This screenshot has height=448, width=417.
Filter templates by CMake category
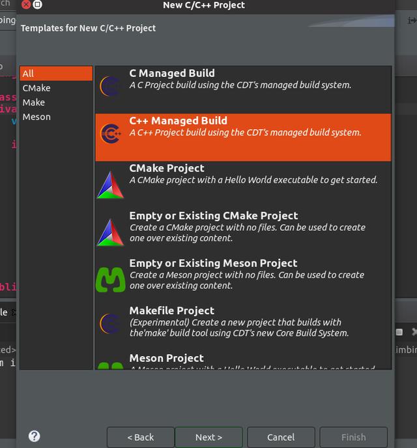(x=36, y=88)
